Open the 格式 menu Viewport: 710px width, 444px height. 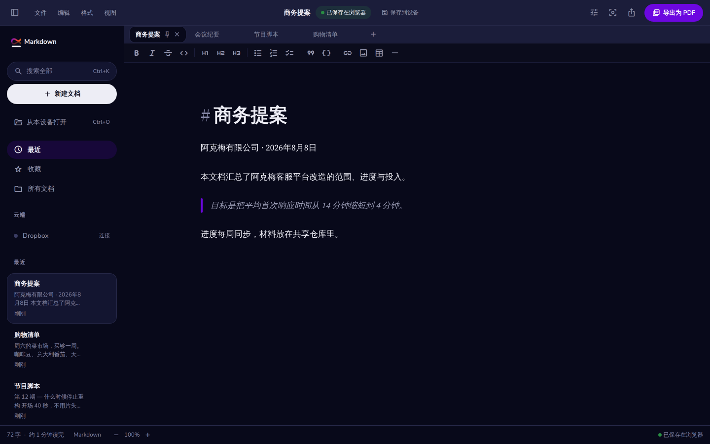pos(87,12)
